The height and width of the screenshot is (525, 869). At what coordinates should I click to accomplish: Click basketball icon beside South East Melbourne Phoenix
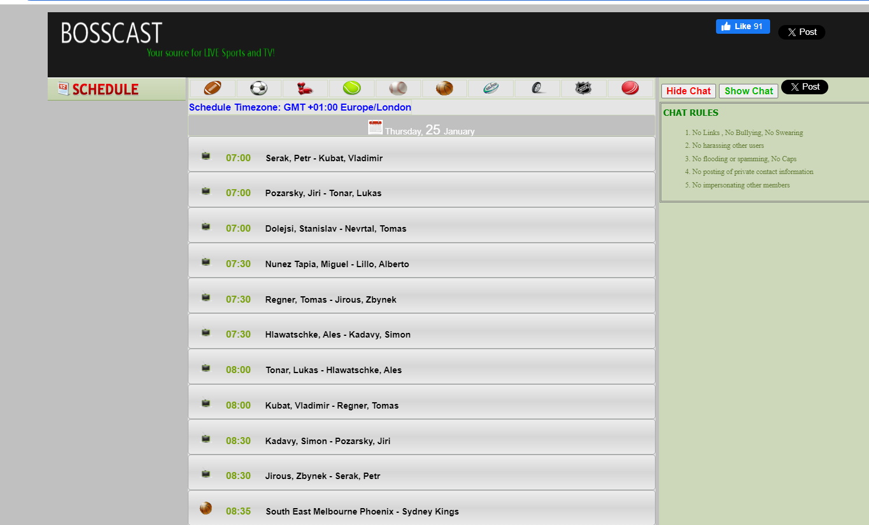coord(206,508)
